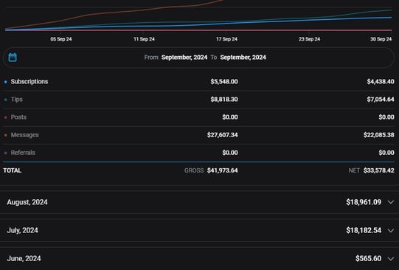Toggle the Messages series orange dot
The image size is (399, 270).
click(x=6, y=135)
